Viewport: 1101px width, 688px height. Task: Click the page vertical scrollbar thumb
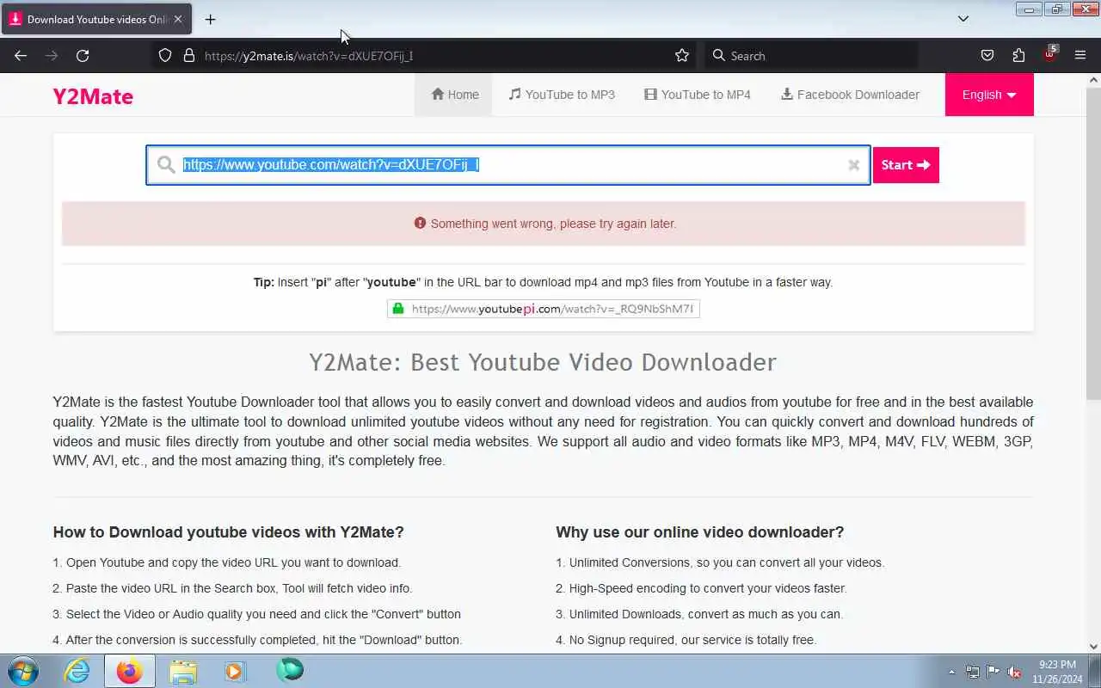click(x=1093, y=243)
